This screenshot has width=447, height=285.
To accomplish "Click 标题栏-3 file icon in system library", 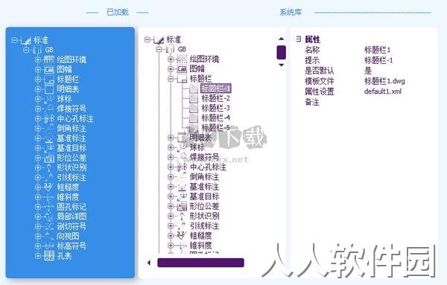I will (194, 108).
